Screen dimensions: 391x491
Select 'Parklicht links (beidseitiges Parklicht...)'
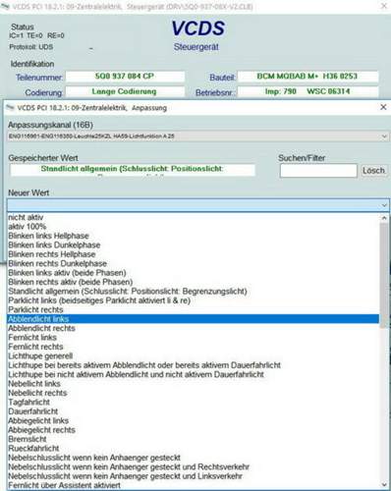point(194,300)
